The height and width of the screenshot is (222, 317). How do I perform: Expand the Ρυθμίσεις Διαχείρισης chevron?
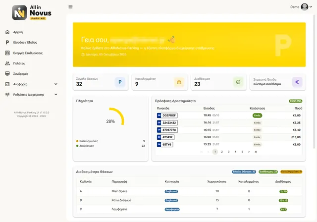point(56,95)
